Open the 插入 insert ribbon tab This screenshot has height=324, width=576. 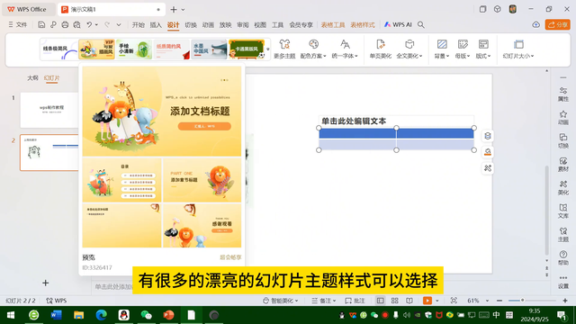click(156, 24)
